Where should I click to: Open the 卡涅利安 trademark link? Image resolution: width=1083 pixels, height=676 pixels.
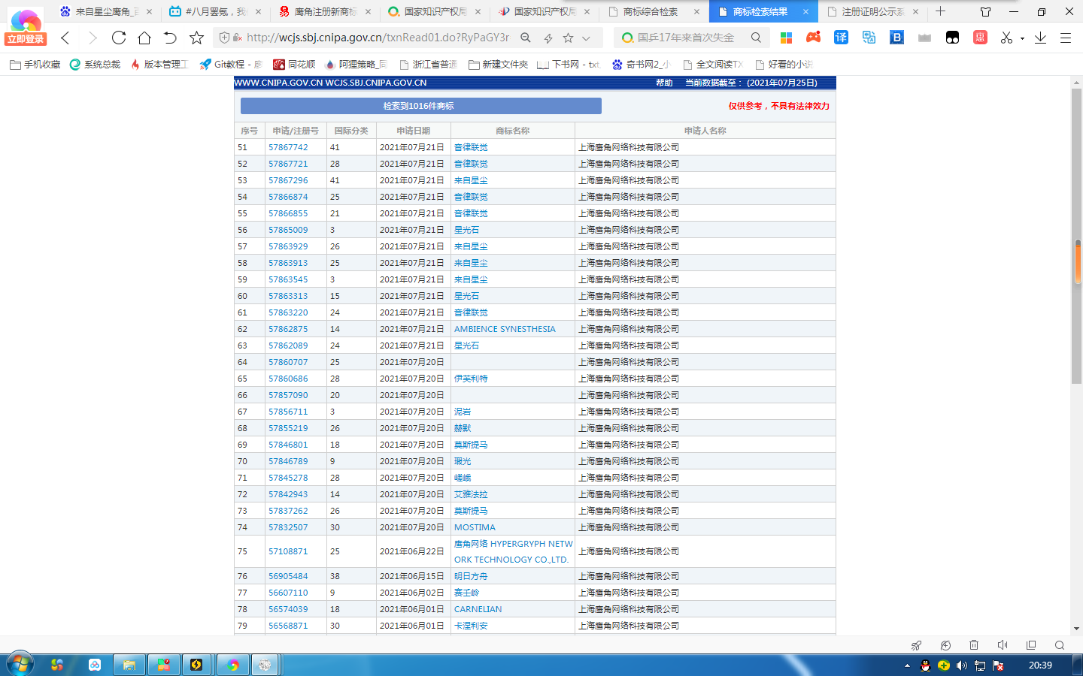(x=471, y=626)
